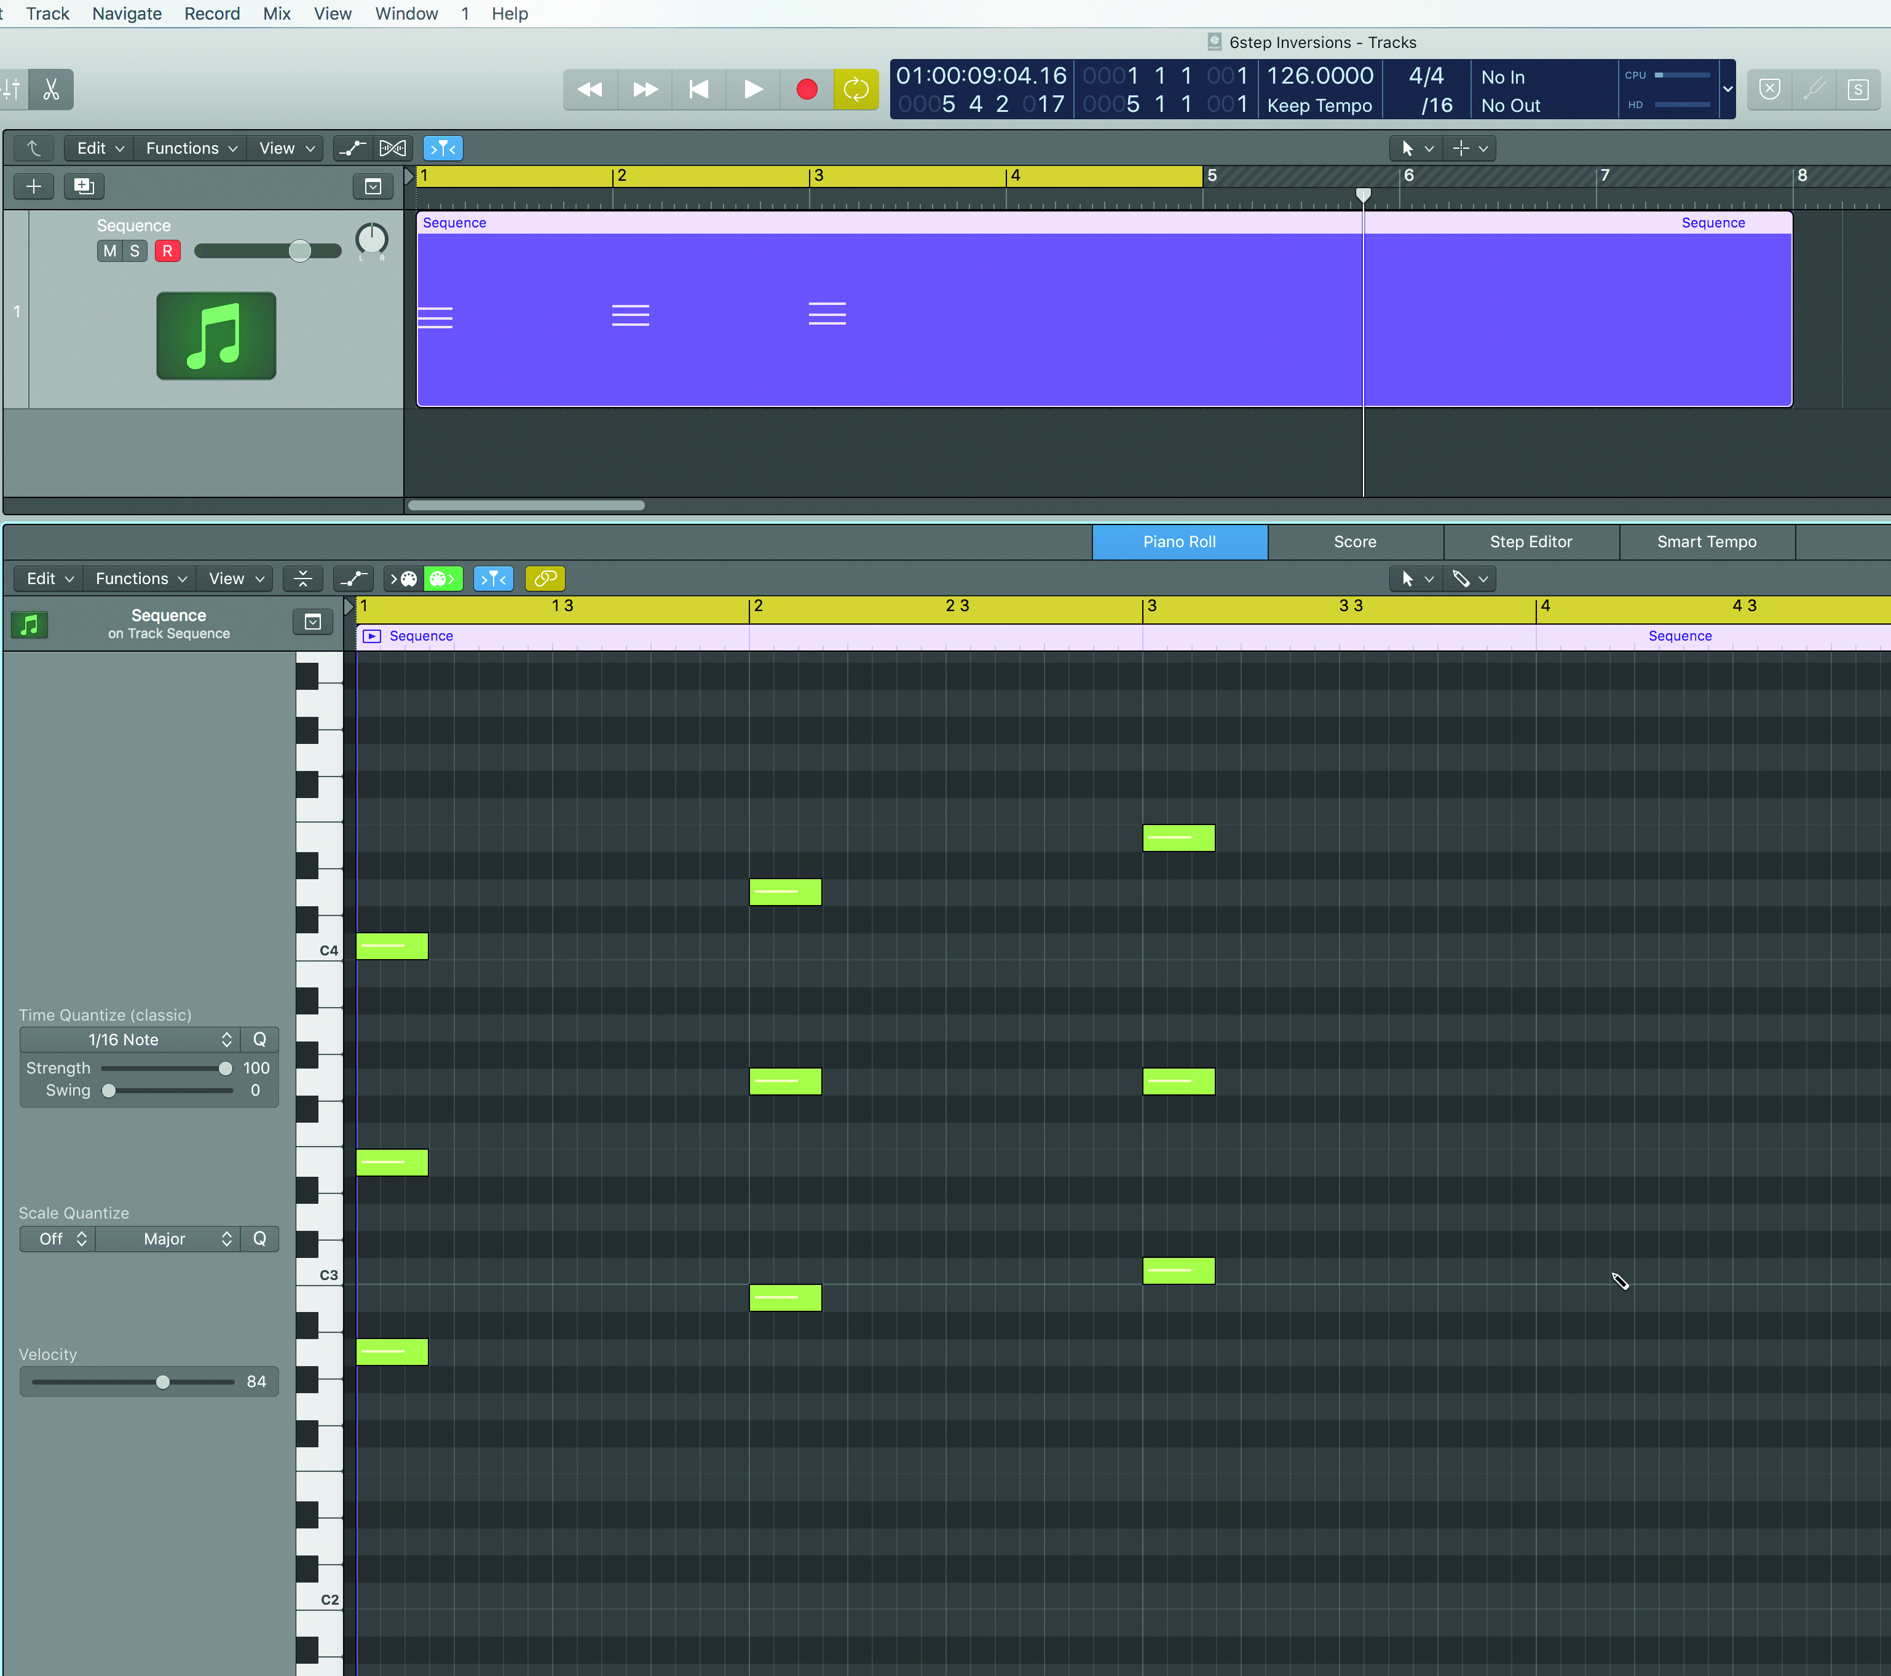Mute the Sequence track
1891x1676 pixels.
(110, 251)
